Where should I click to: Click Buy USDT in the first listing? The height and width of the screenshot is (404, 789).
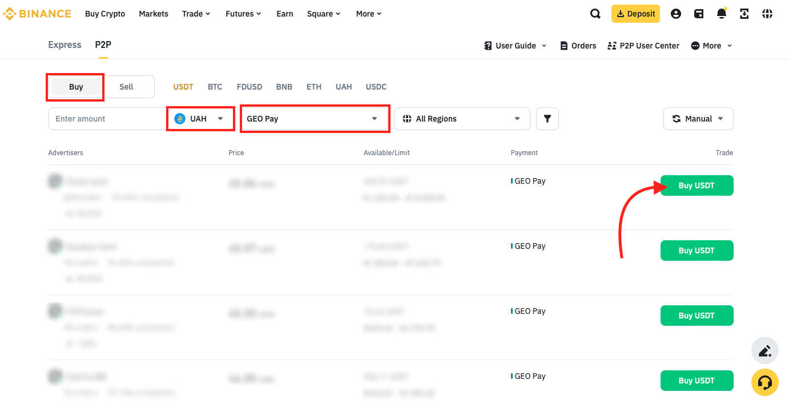coord(697,185)
